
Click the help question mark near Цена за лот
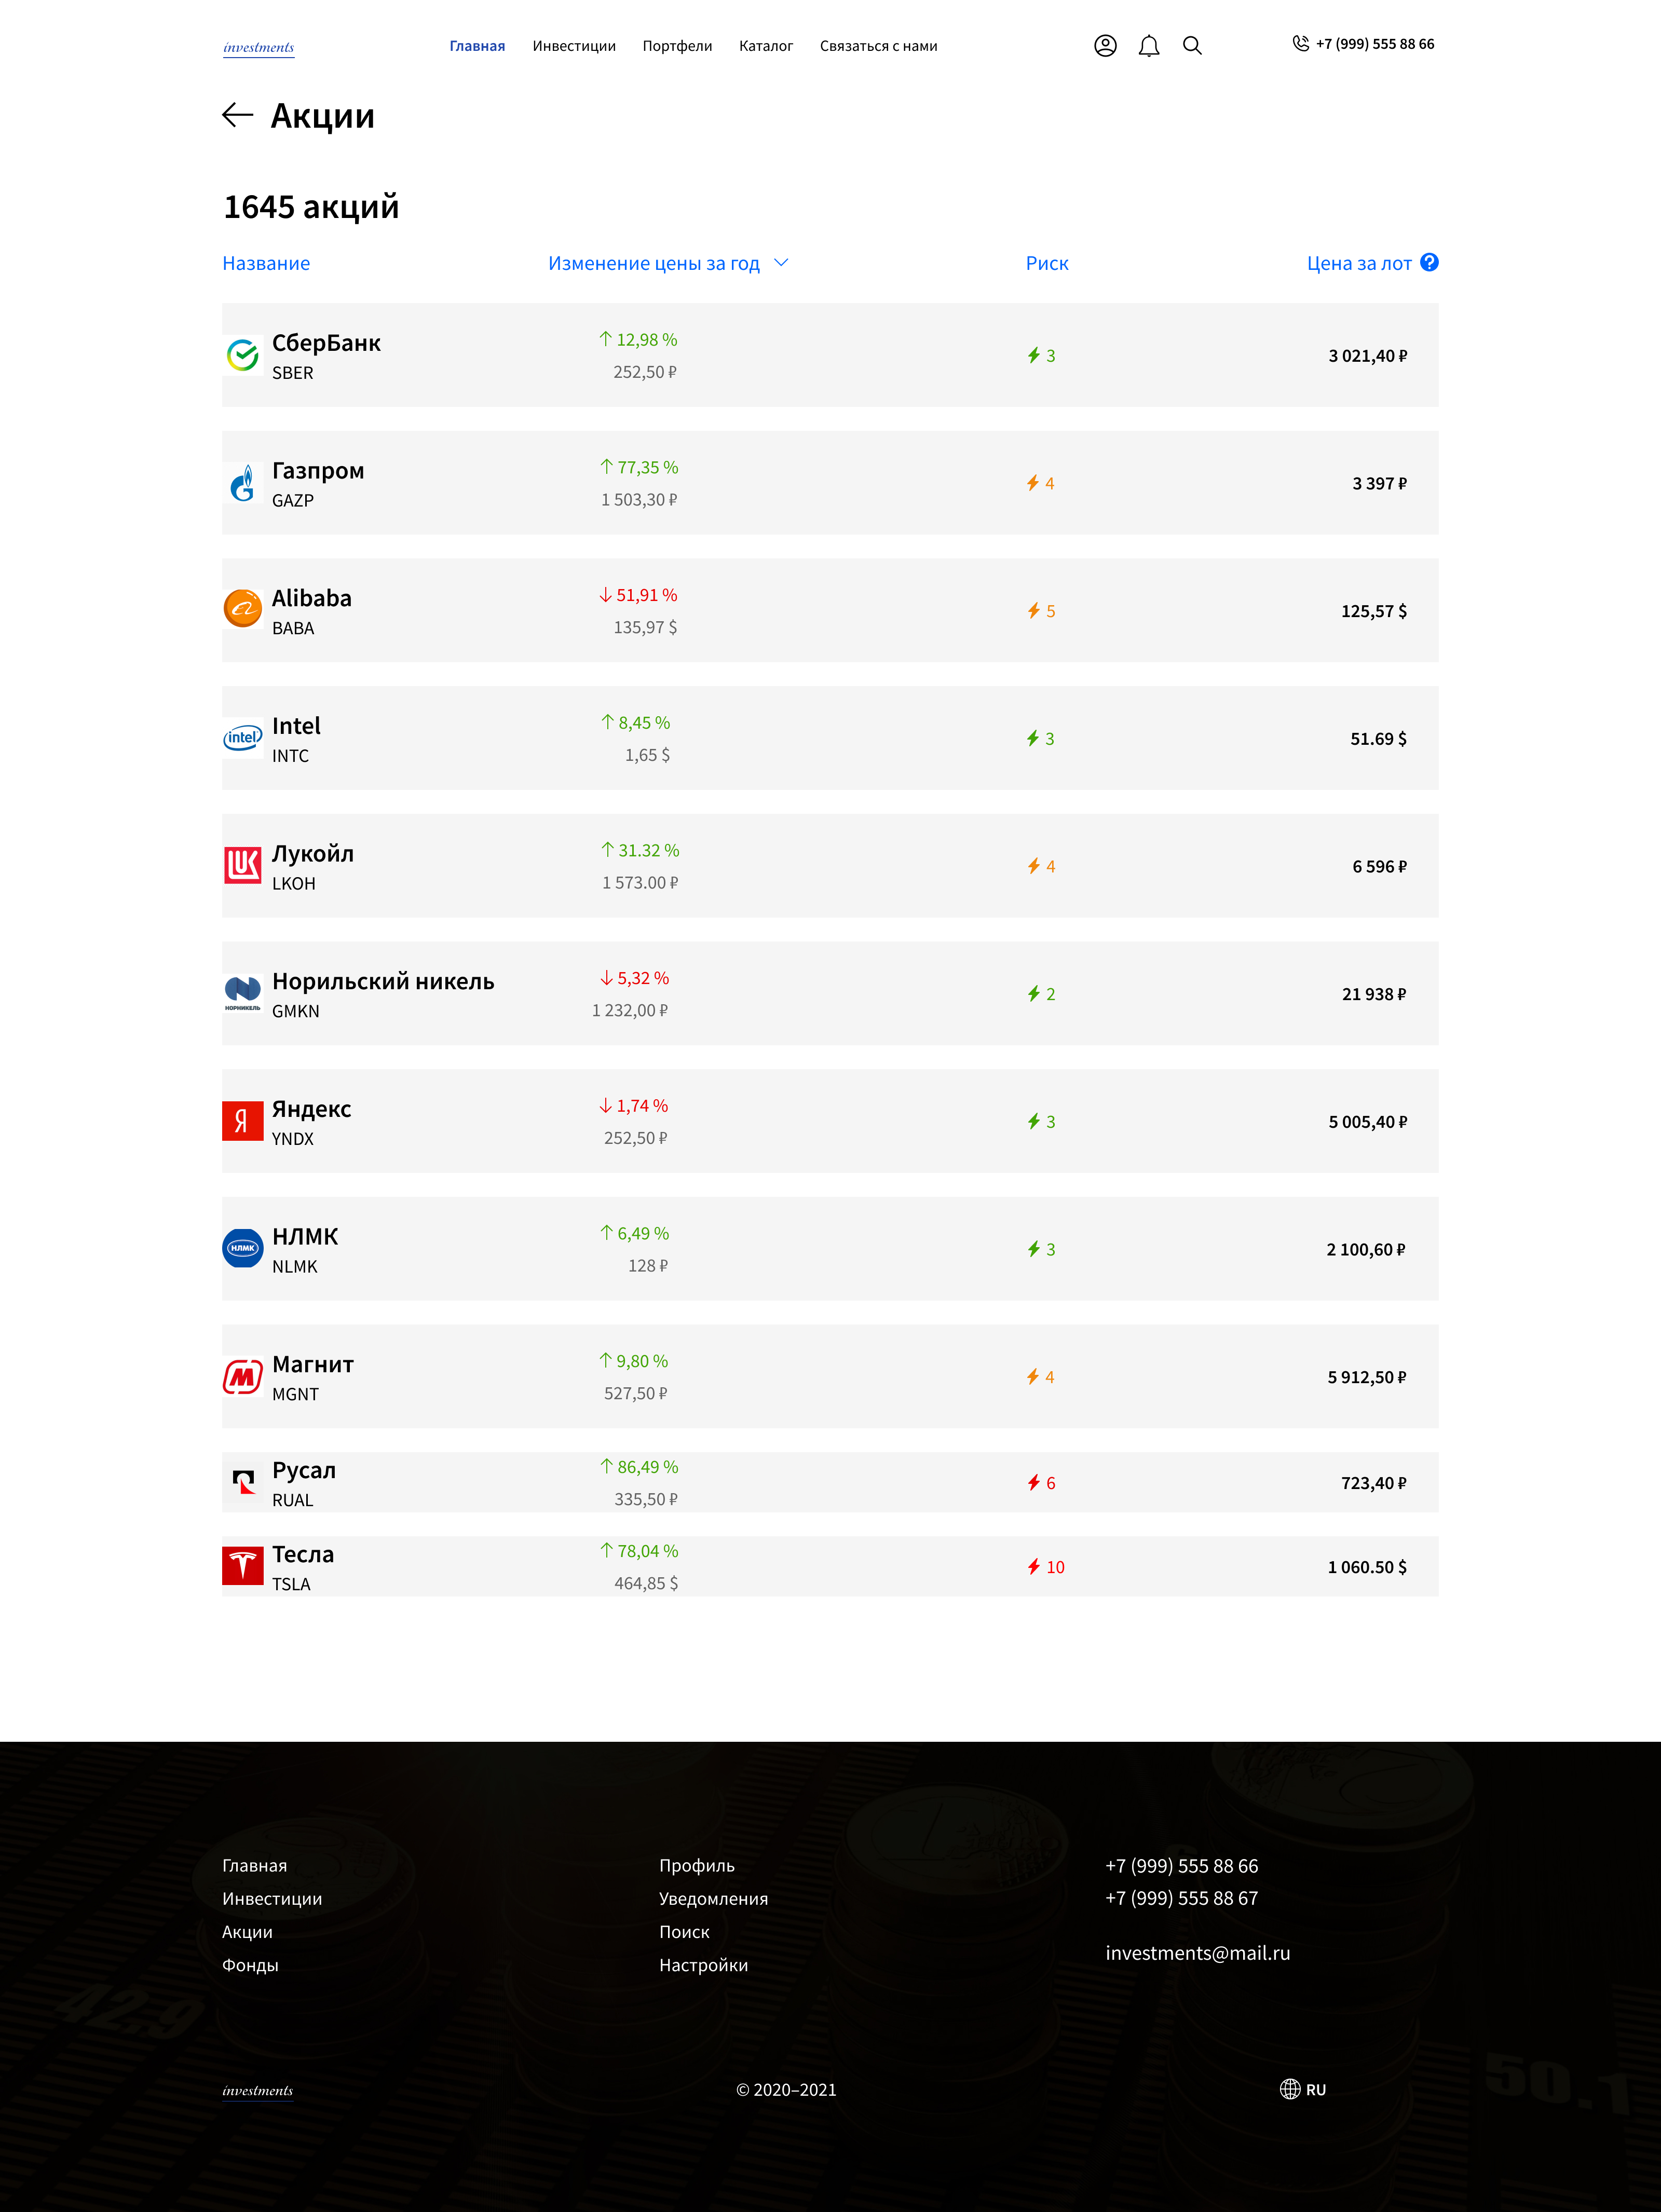click(x=1429, y=262)
